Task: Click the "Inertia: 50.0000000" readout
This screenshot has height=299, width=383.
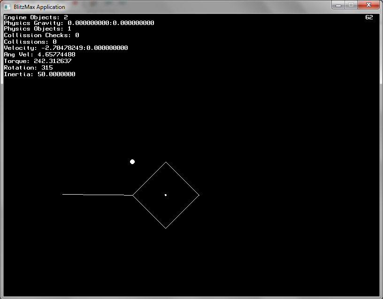Action: 39,74
